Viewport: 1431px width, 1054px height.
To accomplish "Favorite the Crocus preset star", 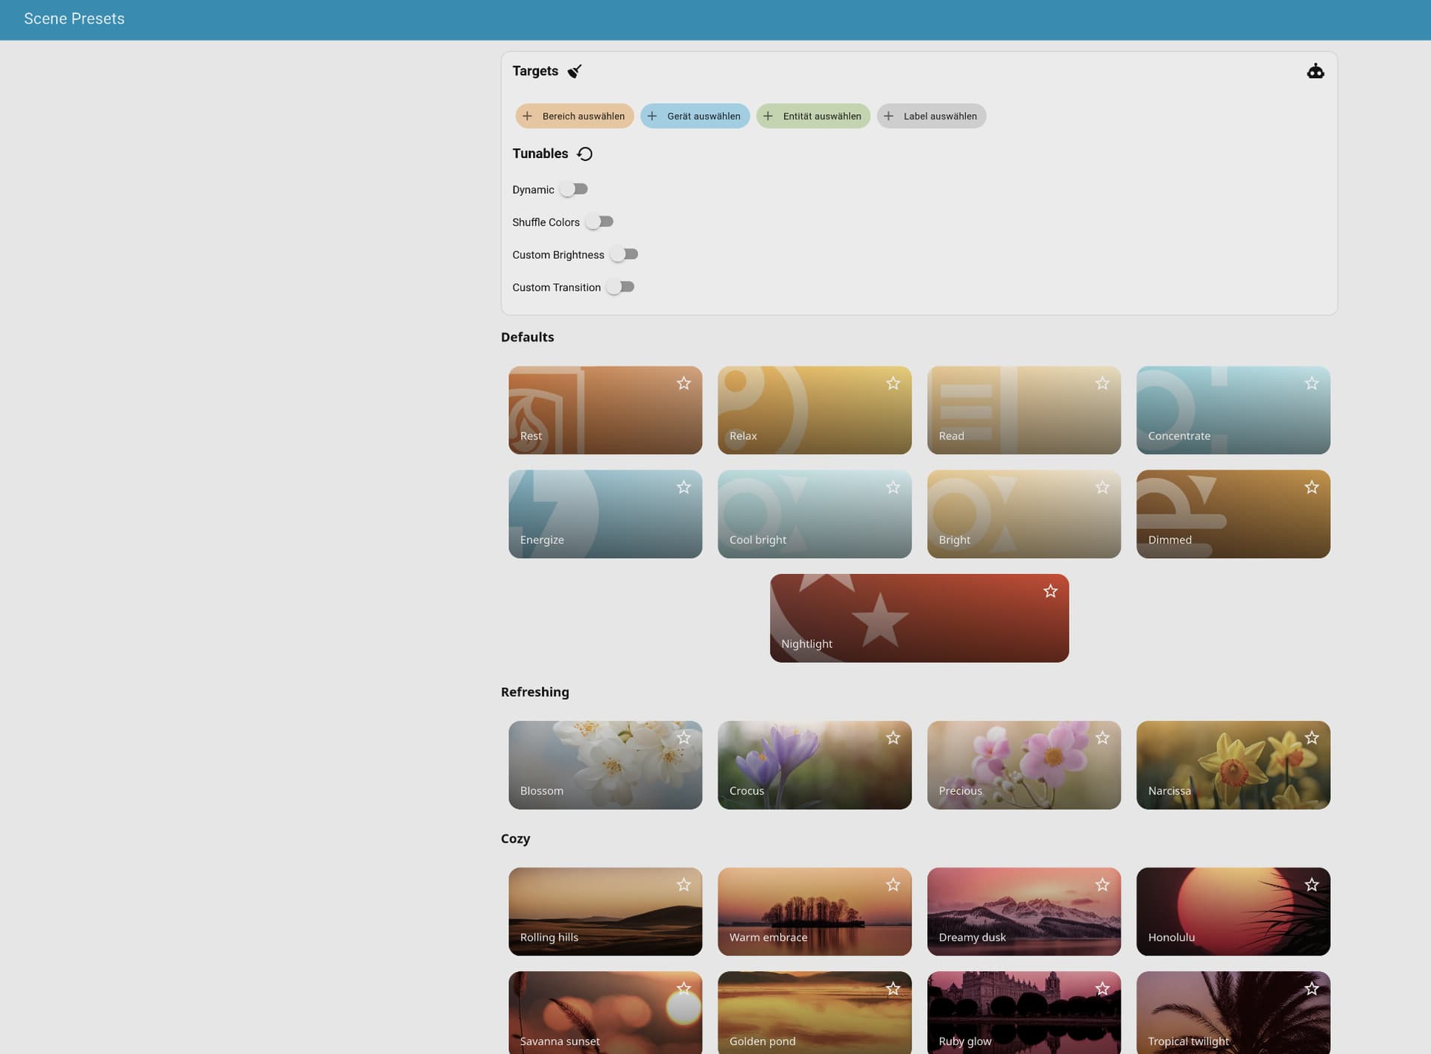I will (x=892, y=738).
